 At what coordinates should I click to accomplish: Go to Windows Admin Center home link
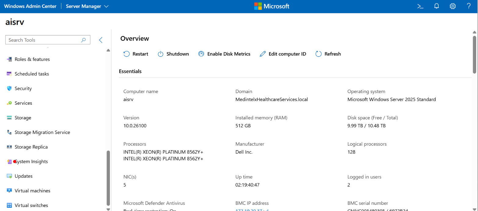tap(30, 6)
